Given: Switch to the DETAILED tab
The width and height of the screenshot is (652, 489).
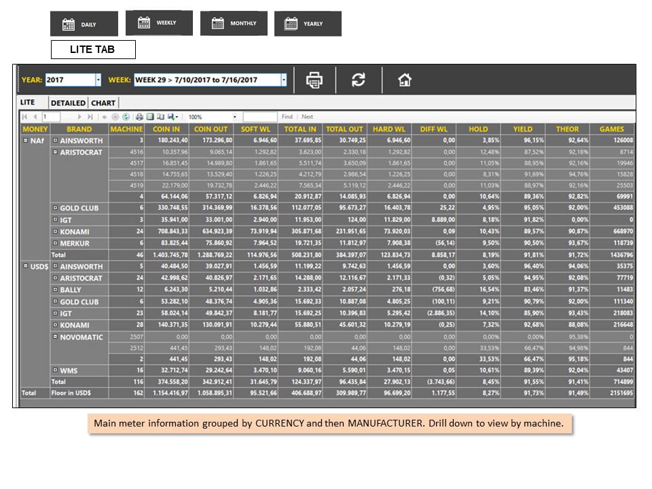Looking at the screenshot, I should [x=68, y=103].
